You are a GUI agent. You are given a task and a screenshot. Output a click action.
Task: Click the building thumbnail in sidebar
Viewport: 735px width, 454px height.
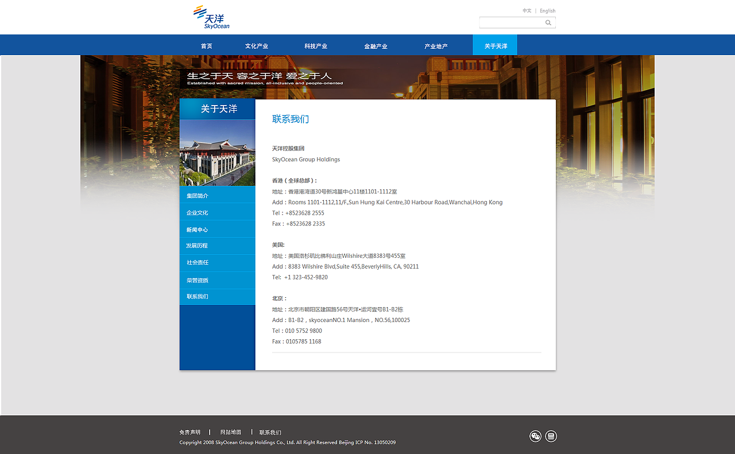coord(217,153)
